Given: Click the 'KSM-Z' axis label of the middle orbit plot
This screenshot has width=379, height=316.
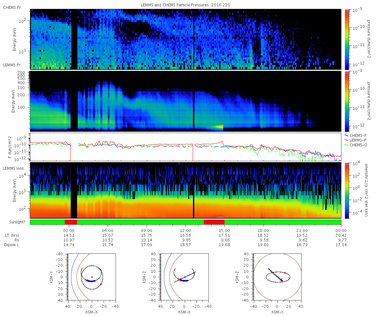Looking at the screenshot, I should 144,277.
